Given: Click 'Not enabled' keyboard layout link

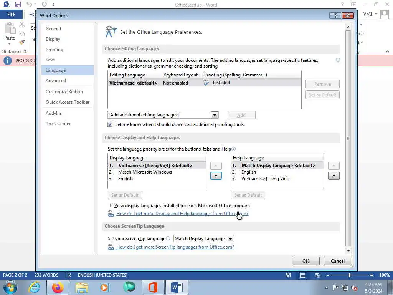Looking at the screenshot, I should click(x=175, y=83).
